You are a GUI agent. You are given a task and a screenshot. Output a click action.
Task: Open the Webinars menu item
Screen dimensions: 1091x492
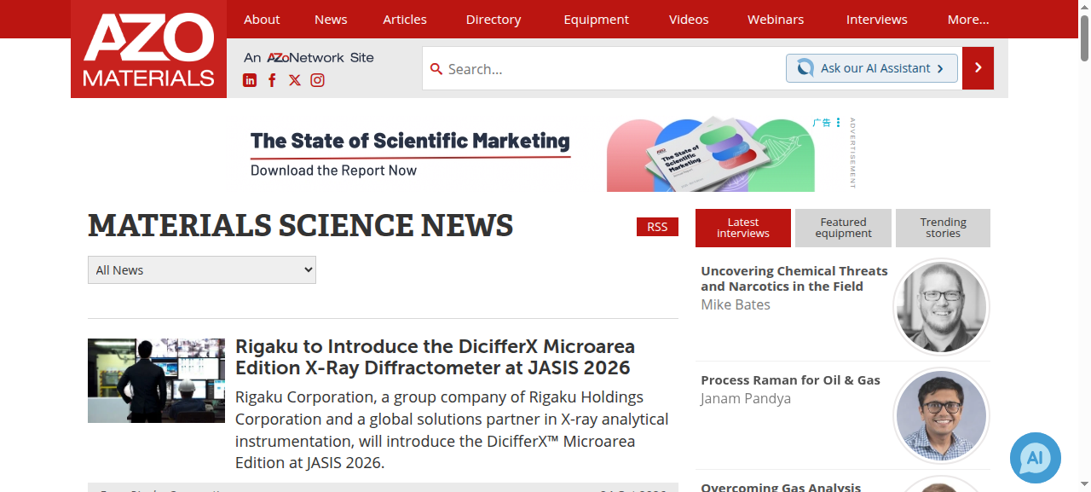point(776,19)
